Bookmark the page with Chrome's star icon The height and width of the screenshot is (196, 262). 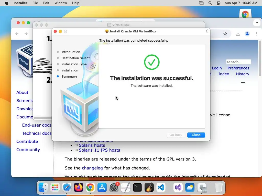pos(225,34)
